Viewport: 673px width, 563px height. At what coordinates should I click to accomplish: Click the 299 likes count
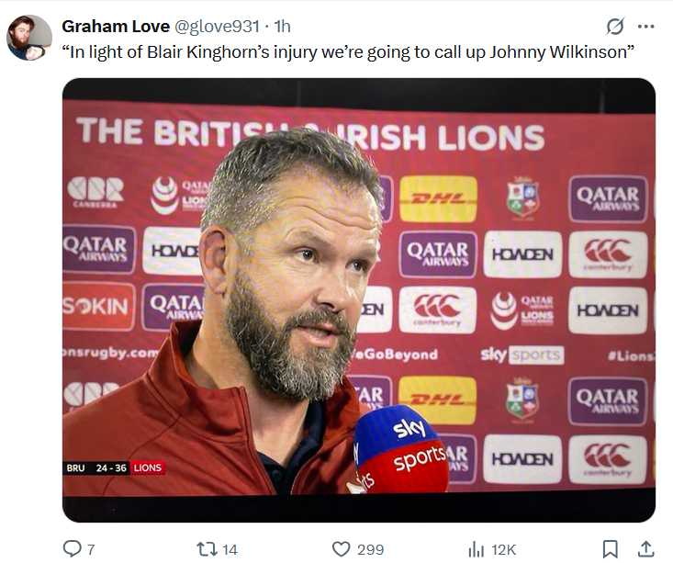[370, 549]
